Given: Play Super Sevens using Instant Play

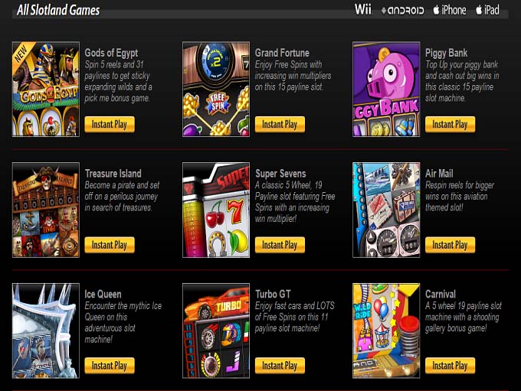Looking at the screenshot, I should tap(280, 245).
